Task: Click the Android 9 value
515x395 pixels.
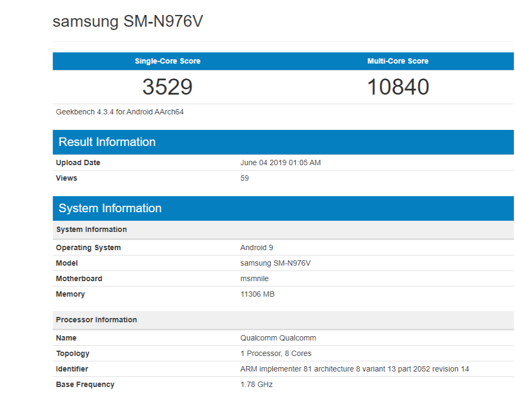Action: point(257,247)
